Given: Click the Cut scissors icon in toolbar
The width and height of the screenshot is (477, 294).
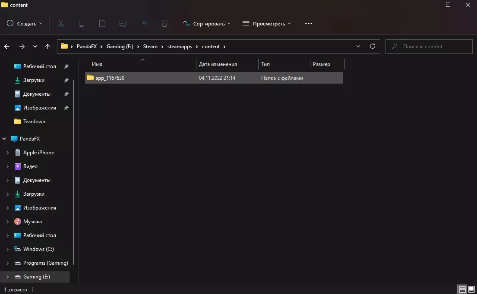Looking at the screenshot, I should [x=61, y=23].
